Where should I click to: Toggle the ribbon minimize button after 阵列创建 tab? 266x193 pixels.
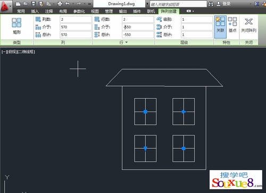(190, 11)
